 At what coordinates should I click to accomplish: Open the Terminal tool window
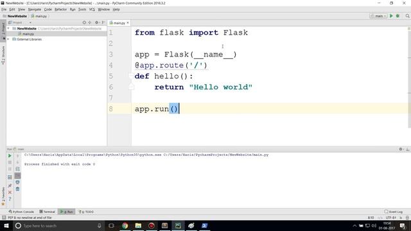[x=47, y=212]
